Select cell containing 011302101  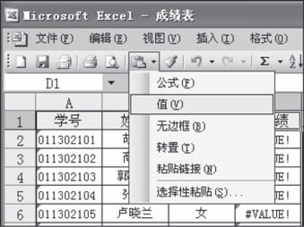pyautogui.click(x=69, y=140)
